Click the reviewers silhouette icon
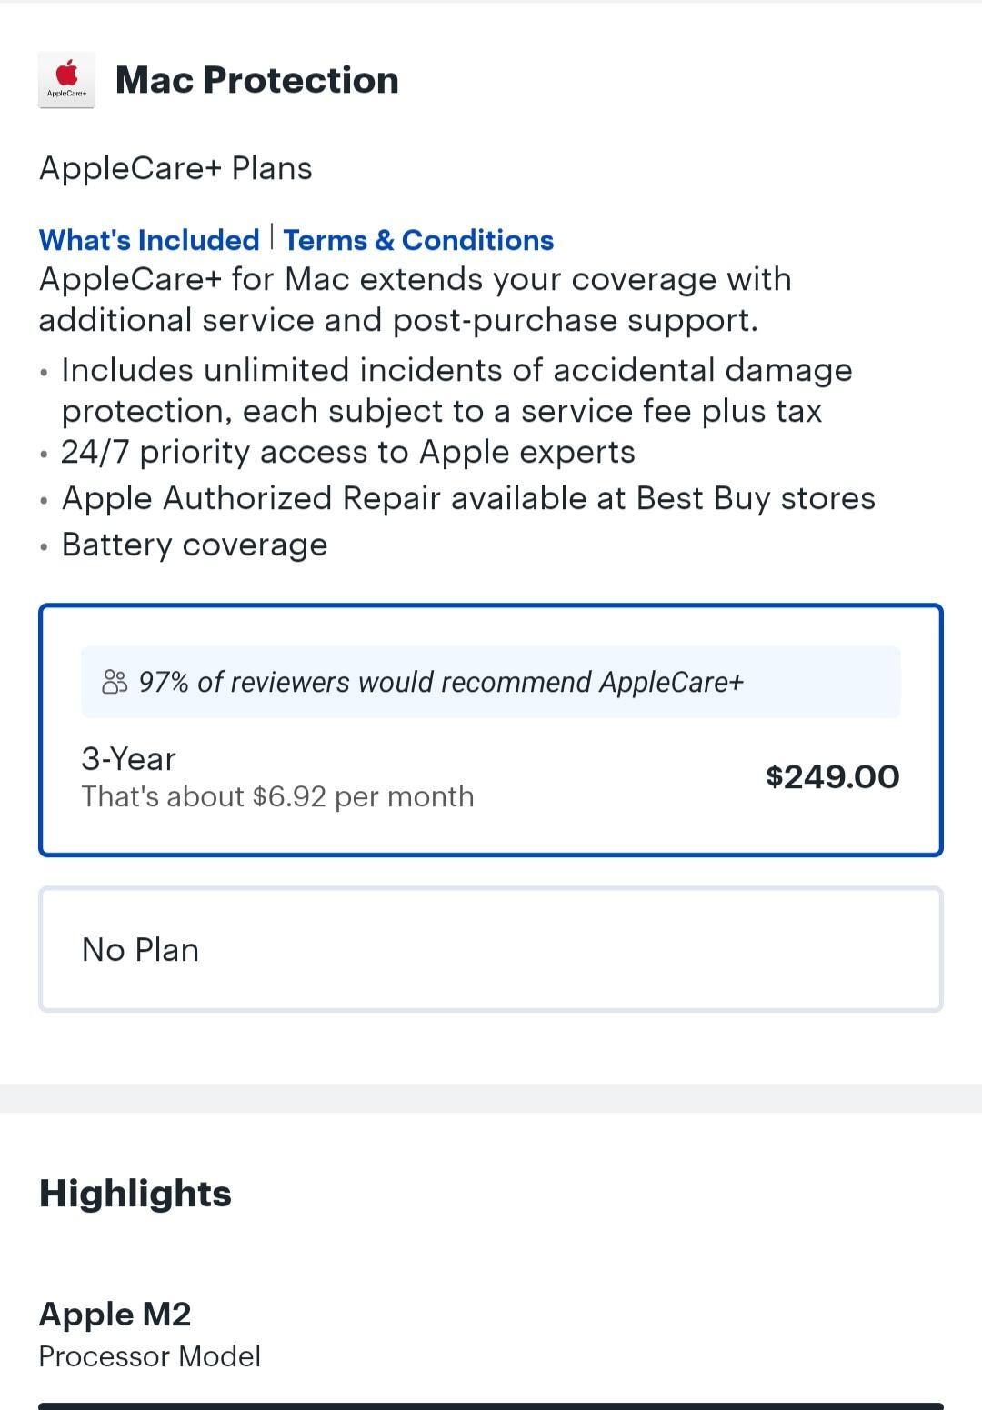 coord(113,683)
